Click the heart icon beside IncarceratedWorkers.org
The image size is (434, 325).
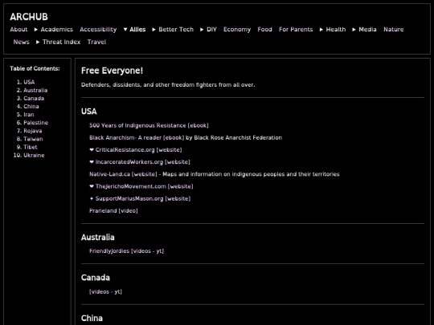[x=92, y=162]
